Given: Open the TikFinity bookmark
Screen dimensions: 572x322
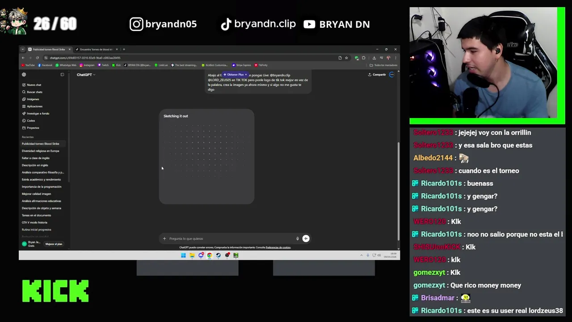Looking at the screenshot, I should click(x=261, y=65).
